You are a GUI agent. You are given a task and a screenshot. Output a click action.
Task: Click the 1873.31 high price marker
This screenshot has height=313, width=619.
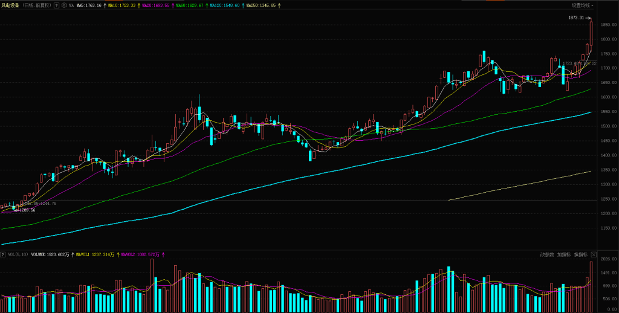click(x=577, y=18)
